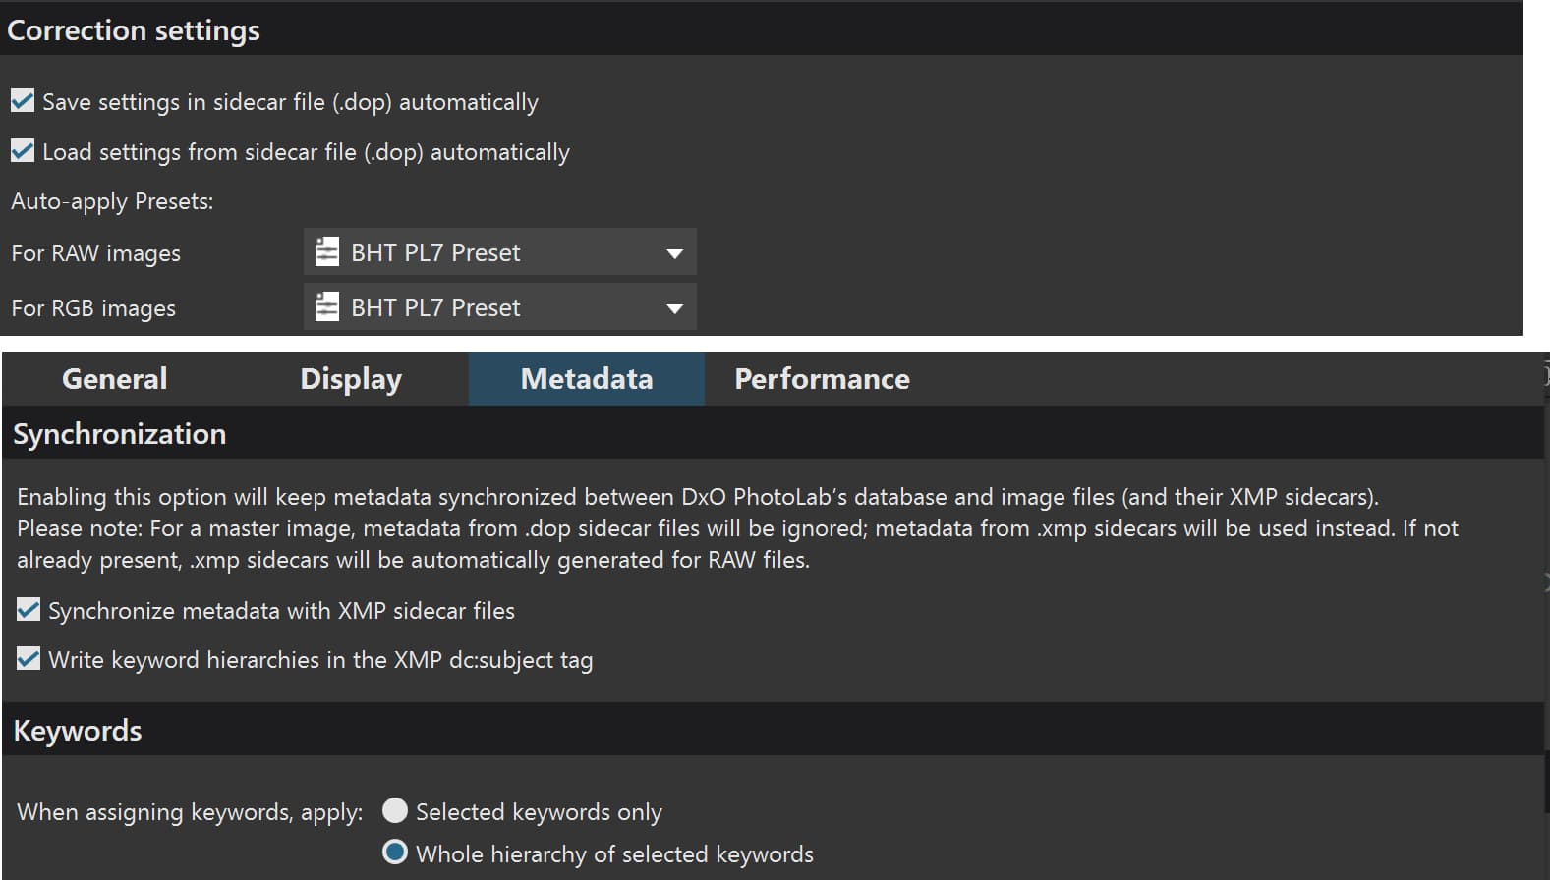Expand the For RGB images dropdown arrow
The width and height of the screenshot is (1550, 880).
pyautogui.click(x=674, y=308)
